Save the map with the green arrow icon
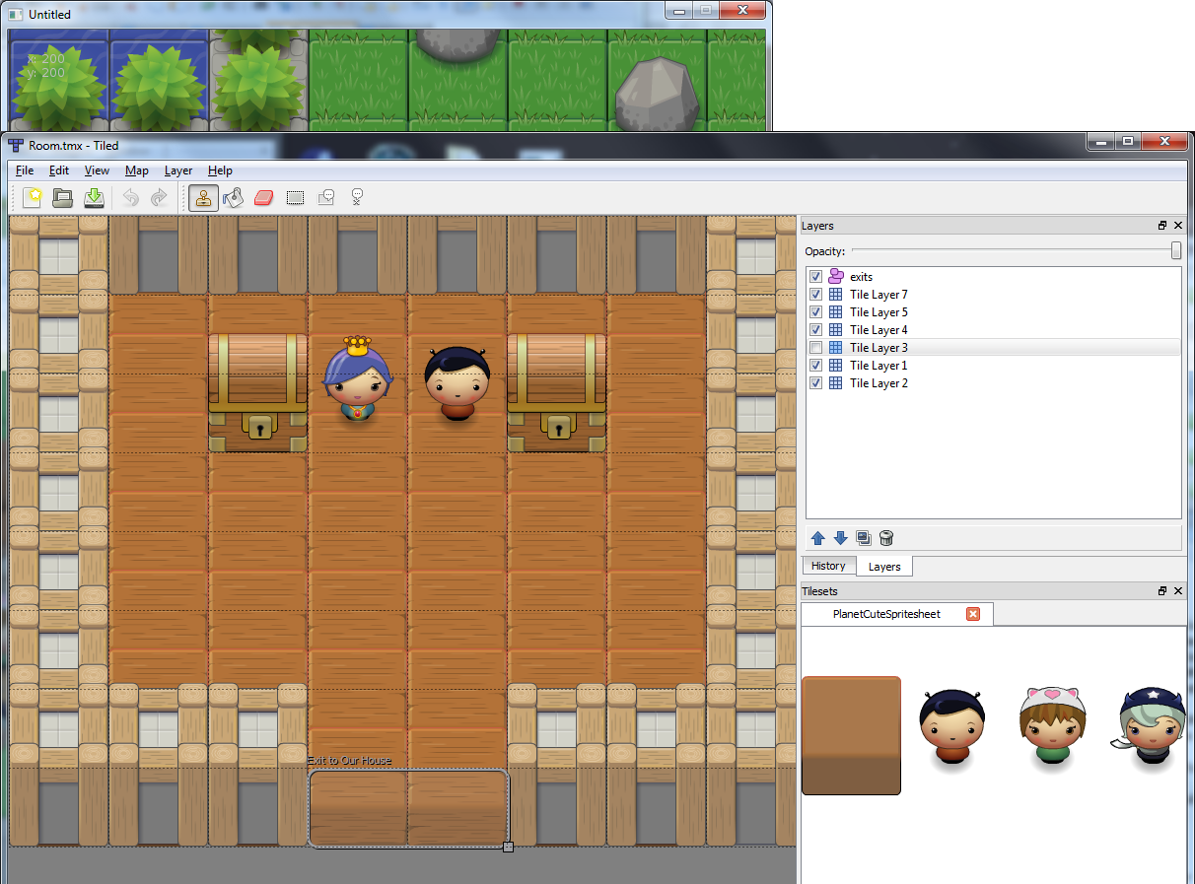1195x884 pixels. [x=94, y=197]
